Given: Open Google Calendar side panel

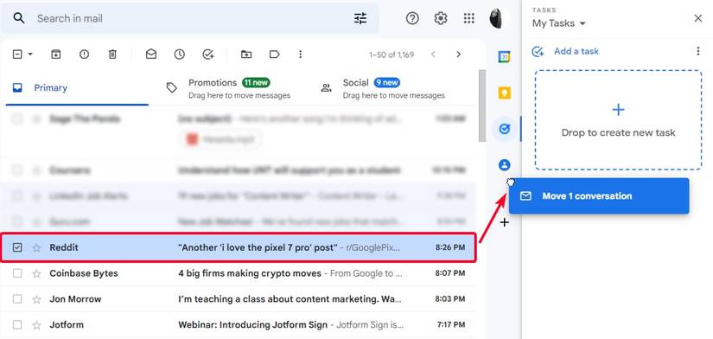Looking at the screenshot, I should coord(504,57).
